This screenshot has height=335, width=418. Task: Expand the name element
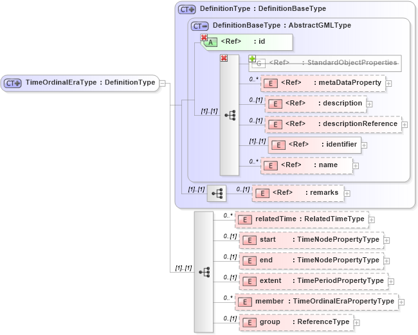(x=356, y=166)
